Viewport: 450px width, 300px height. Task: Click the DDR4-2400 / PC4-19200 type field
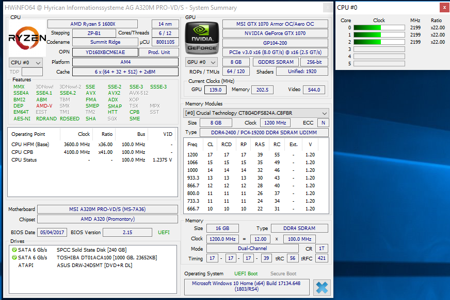click(264, 133)
